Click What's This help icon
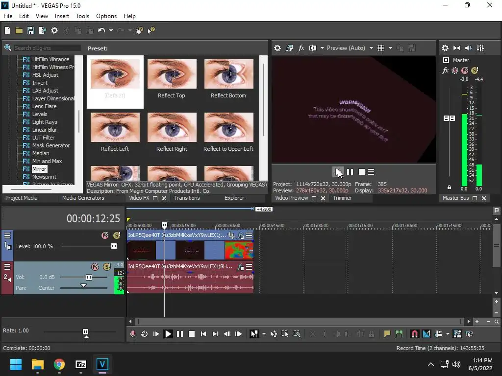Screen dimensions: 502x376 tap(151, 30)
